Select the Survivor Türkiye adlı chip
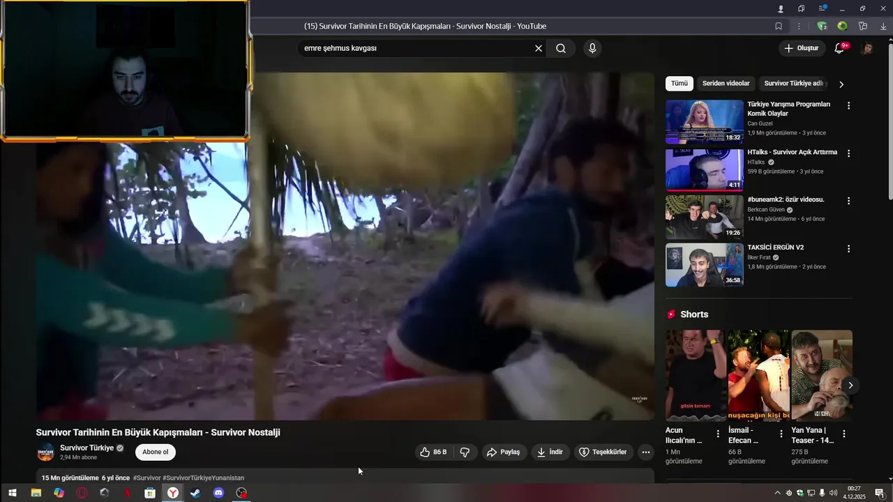 793,84
